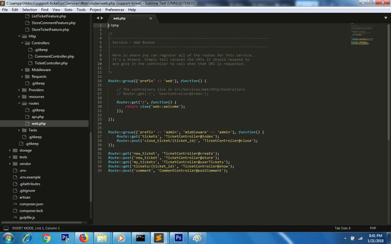Open composer.lock file
This screenshot has width=391, height=244.
31,211
